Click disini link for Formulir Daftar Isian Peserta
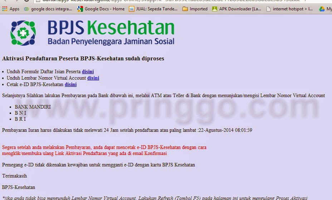Image resolution: width=332 pixels, height=200 pixels. 88,72
